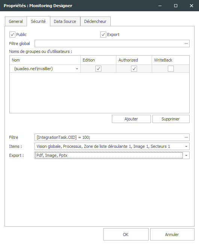Image resolution: width=199 pixels, height=245 pixels.
Task: Click the Supprimer button
Action: 171,119
